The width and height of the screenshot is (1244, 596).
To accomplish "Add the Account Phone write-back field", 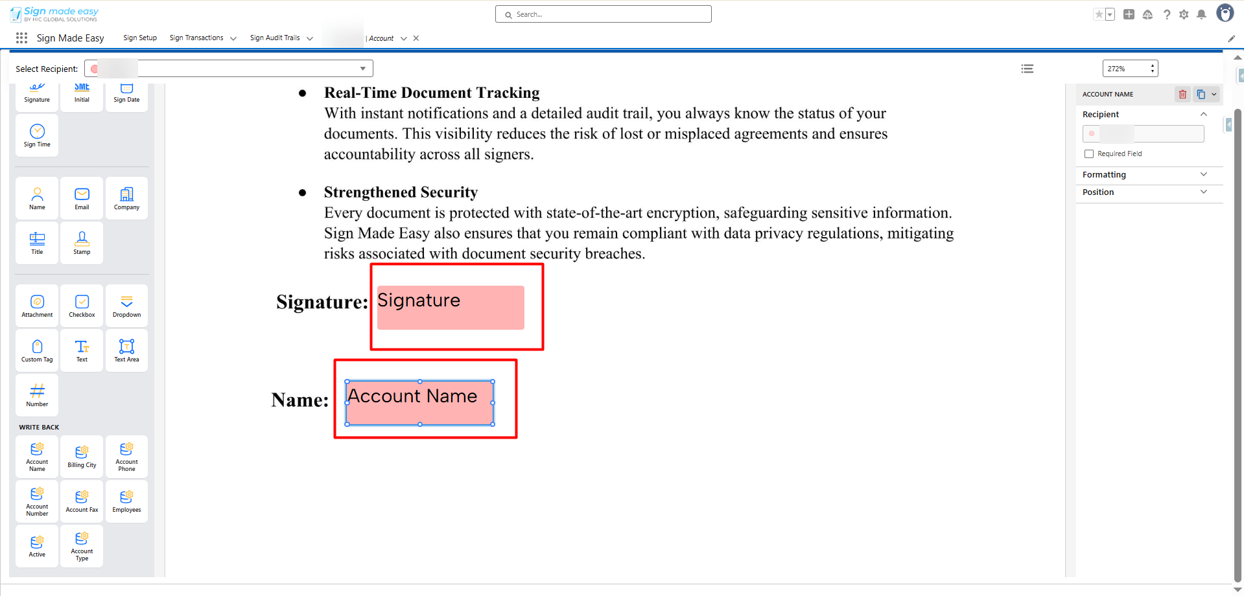I will pos(126,457).
